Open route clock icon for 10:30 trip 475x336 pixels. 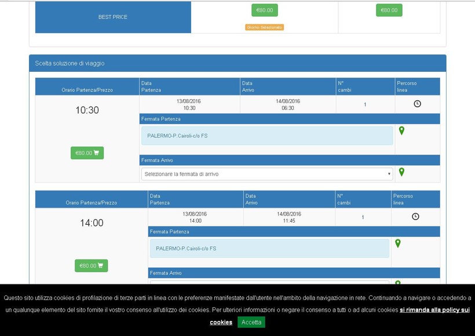click(x=417, y=104)
